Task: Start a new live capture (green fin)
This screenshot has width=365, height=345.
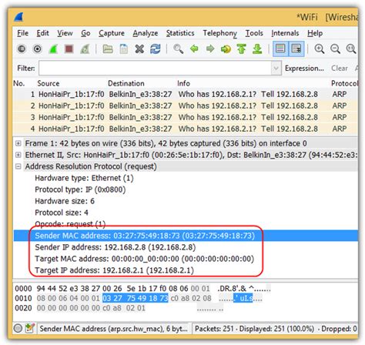Action: point(53,49)
